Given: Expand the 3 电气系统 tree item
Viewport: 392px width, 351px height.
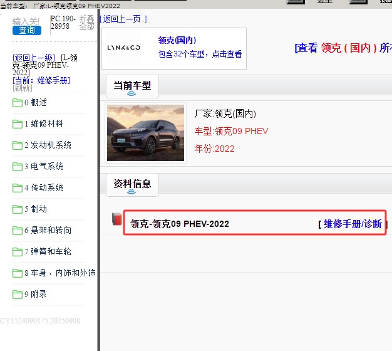Looking at the screenshot, I should [43, 166].
